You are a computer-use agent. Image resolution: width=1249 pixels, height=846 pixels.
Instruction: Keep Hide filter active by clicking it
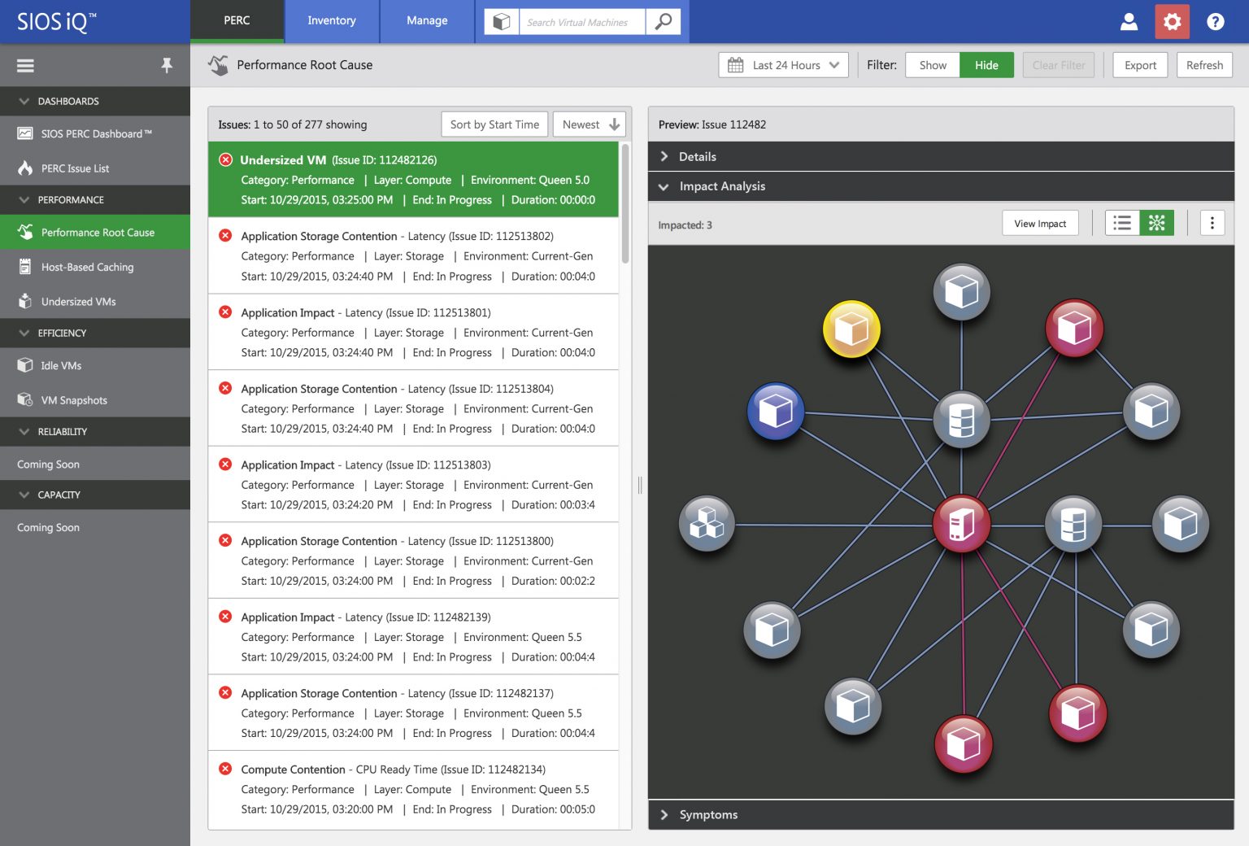[986, 64]
